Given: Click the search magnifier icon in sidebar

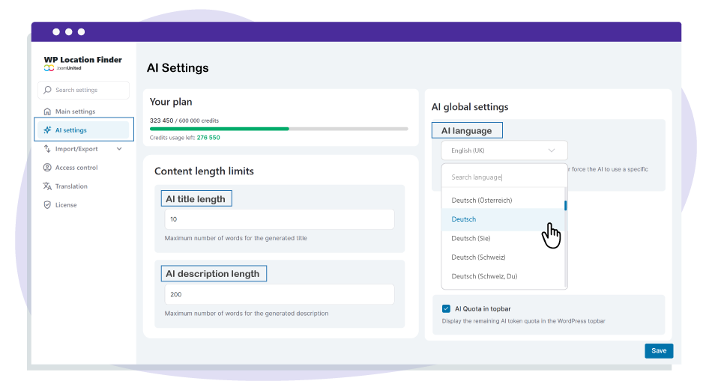Looking at the screenshot, I should (x=49, y=91).
